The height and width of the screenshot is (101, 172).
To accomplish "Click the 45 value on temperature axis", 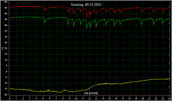I will point(6,19).
